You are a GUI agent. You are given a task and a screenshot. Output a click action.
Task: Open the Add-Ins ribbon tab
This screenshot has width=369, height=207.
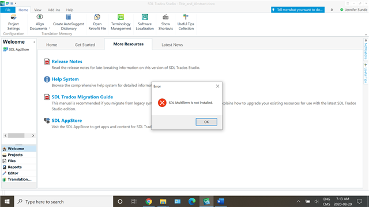point(54,10)
